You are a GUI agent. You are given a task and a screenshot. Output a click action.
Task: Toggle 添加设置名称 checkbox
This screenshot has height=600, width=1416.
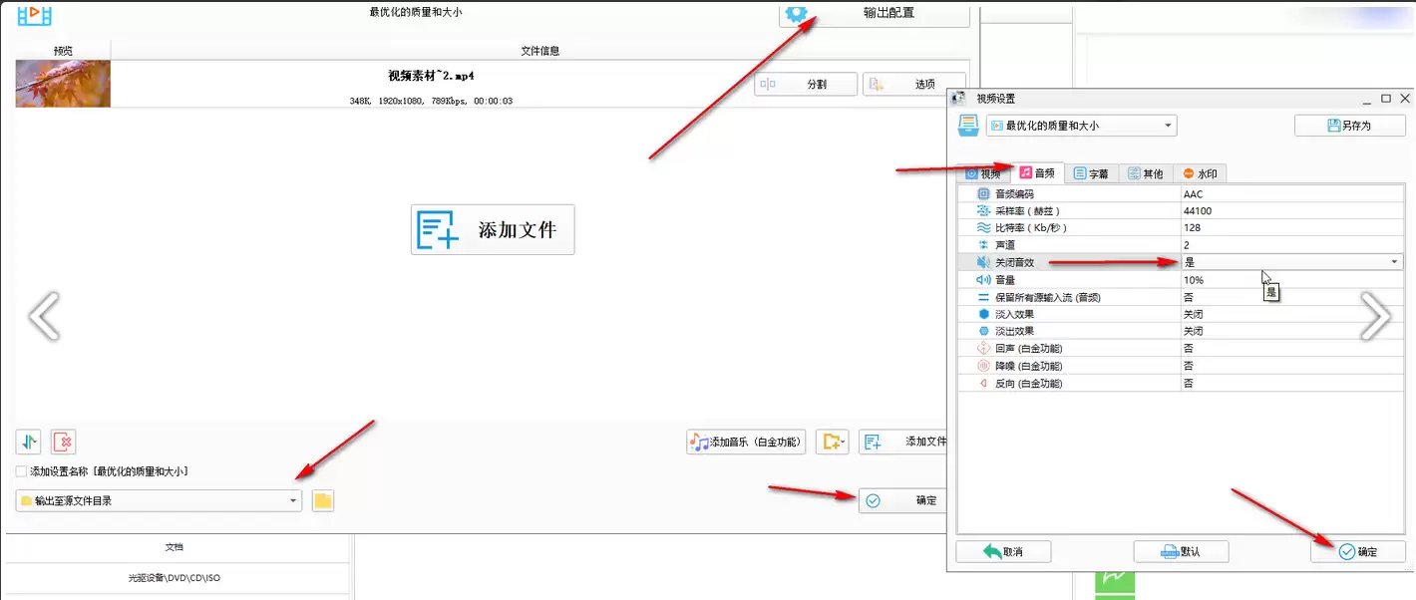pos(22,471)
